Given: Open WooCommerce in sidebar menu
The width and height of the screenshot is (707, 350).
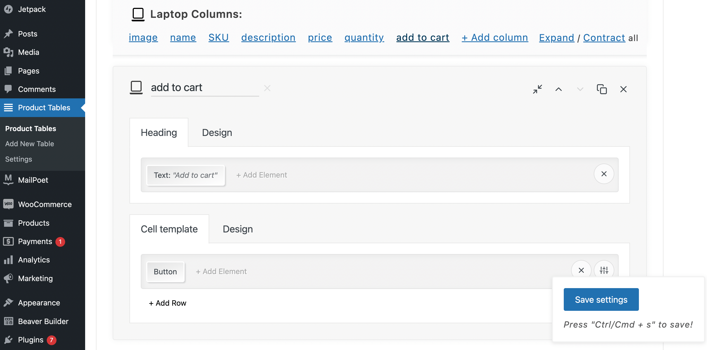Looking at the screenshot, I should coord(45,204).
